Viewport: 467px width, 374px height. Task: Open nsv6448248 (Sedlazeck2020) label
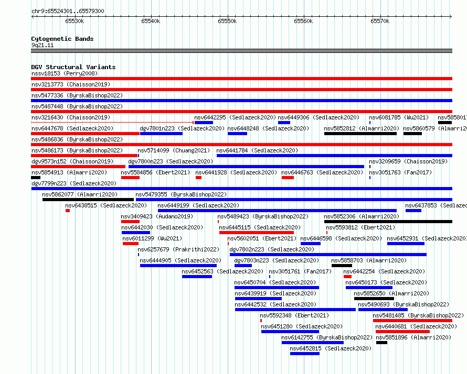[268, 128]
